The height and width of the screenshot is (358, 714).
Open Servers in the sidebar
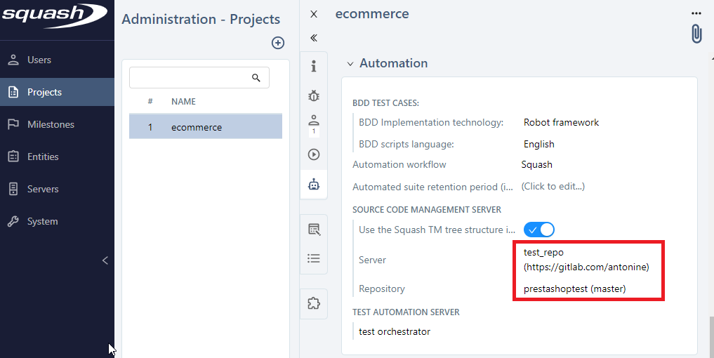tap(43, 189)
